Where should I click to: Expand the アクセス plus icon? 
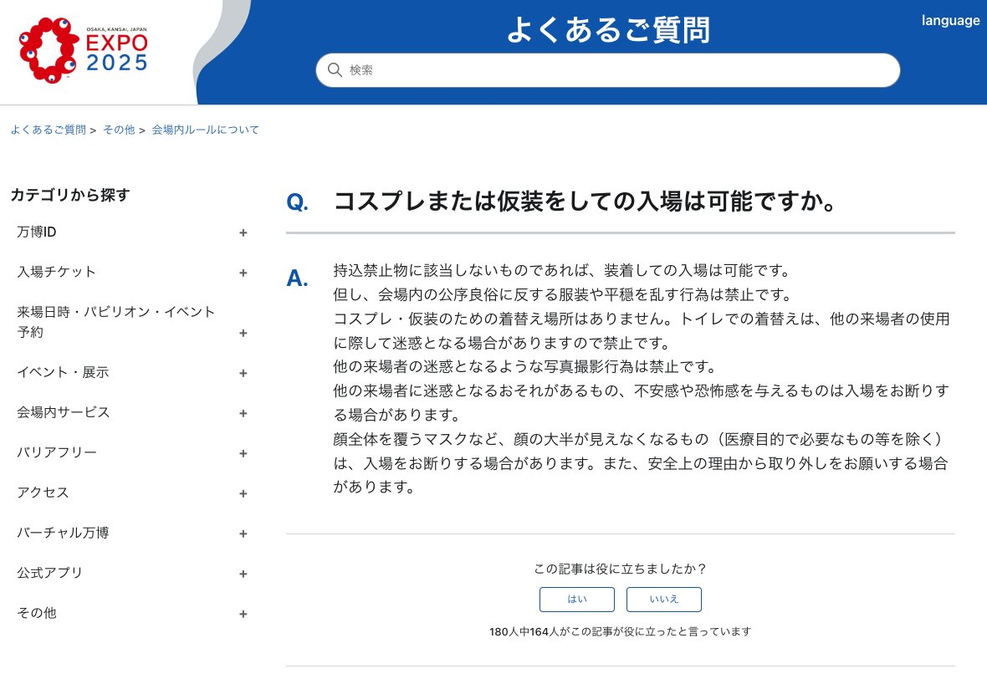(243, 493)
